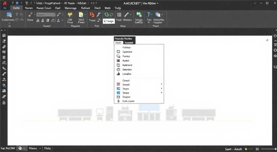Expand submenu arrow of red icon menu entry

coord(161,84)
